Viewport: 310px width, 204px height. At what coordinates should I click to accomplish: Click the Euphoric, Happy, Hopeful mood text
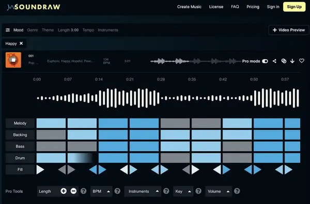point(71,61)
